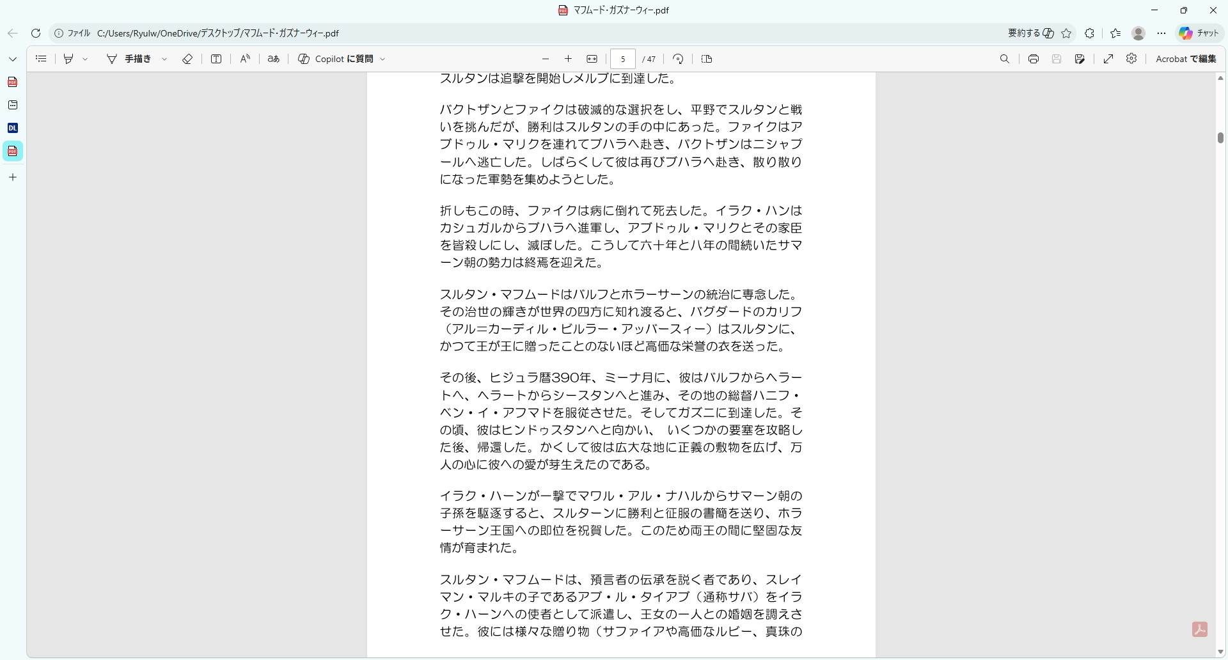
Task: Toggle the fit to width button
Action: click(592, 59)
